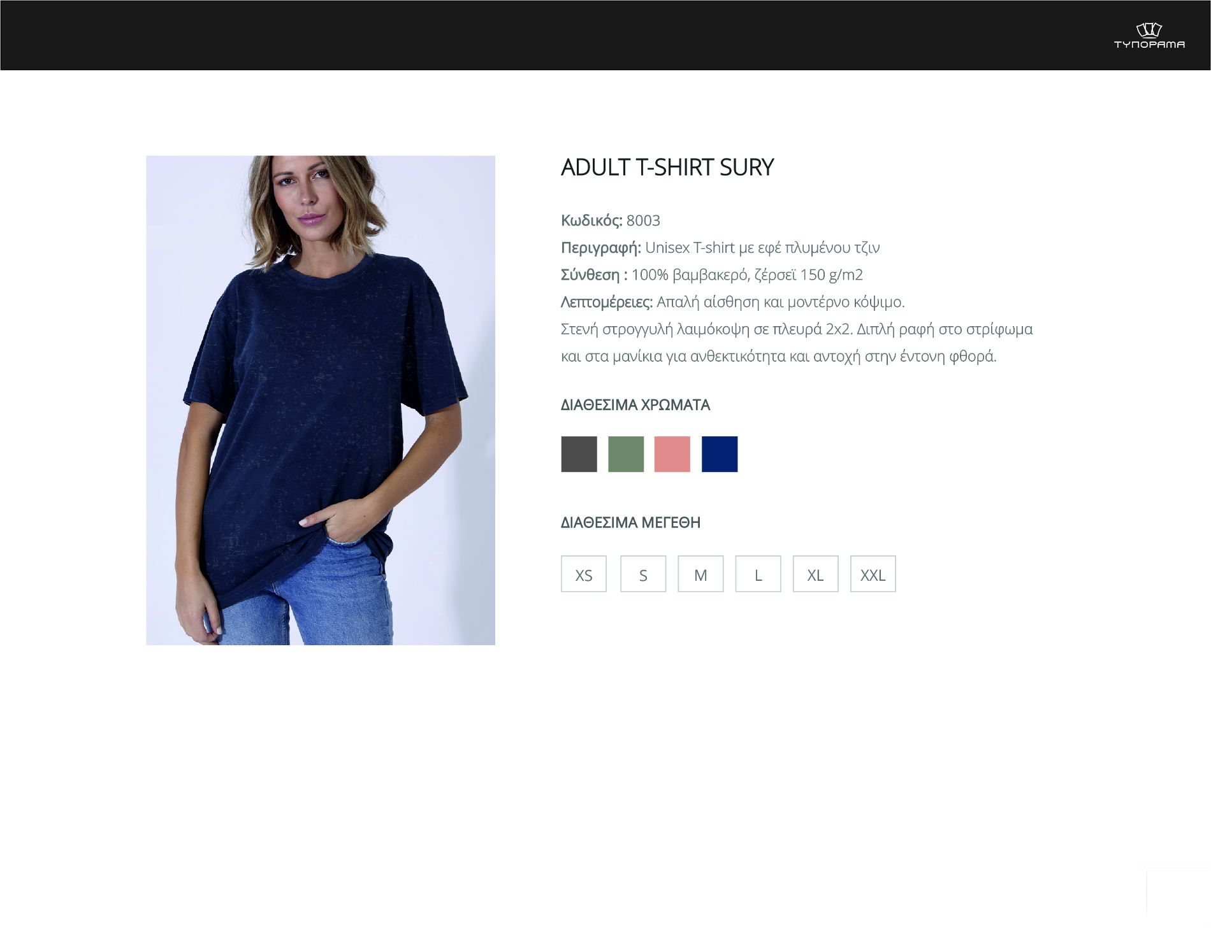Select size L option

coord(758,574)
